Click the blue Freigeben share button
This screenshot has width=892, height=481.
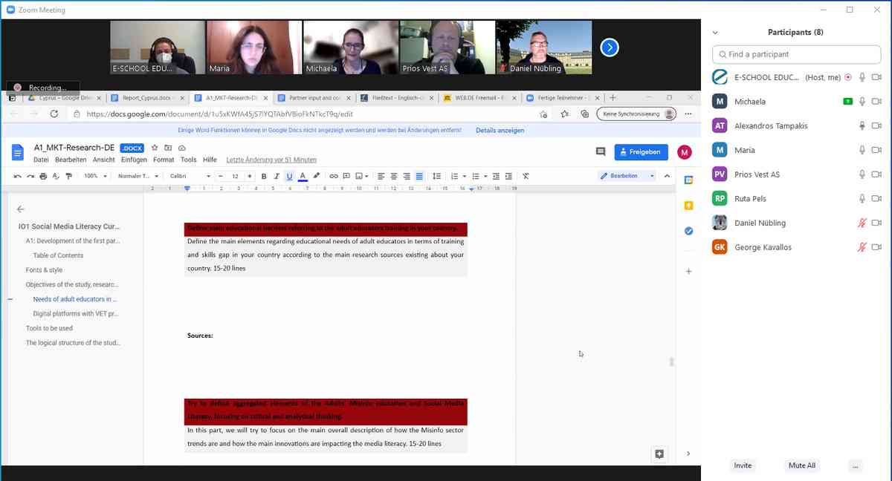tap(641, 151)
